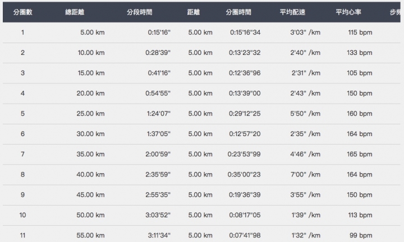The width and height of the screenshot is (404, 242).
Task: Select the 平均配速 column header
Action: click(x=292, y=12)
